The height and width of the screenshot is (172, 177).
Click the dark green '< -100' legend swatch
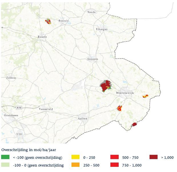tap(5, 157)
